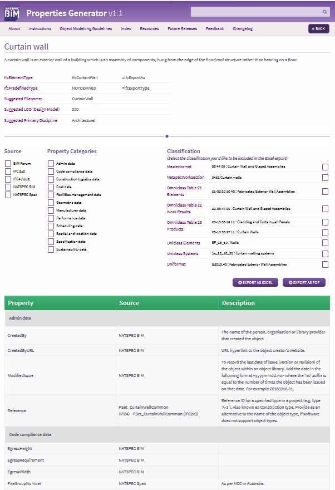Image resolution: width=335 pixels, height=490 pixels.
Task: Tick the BIM Forum source checkbox
Action: click(x=8, y=164)
